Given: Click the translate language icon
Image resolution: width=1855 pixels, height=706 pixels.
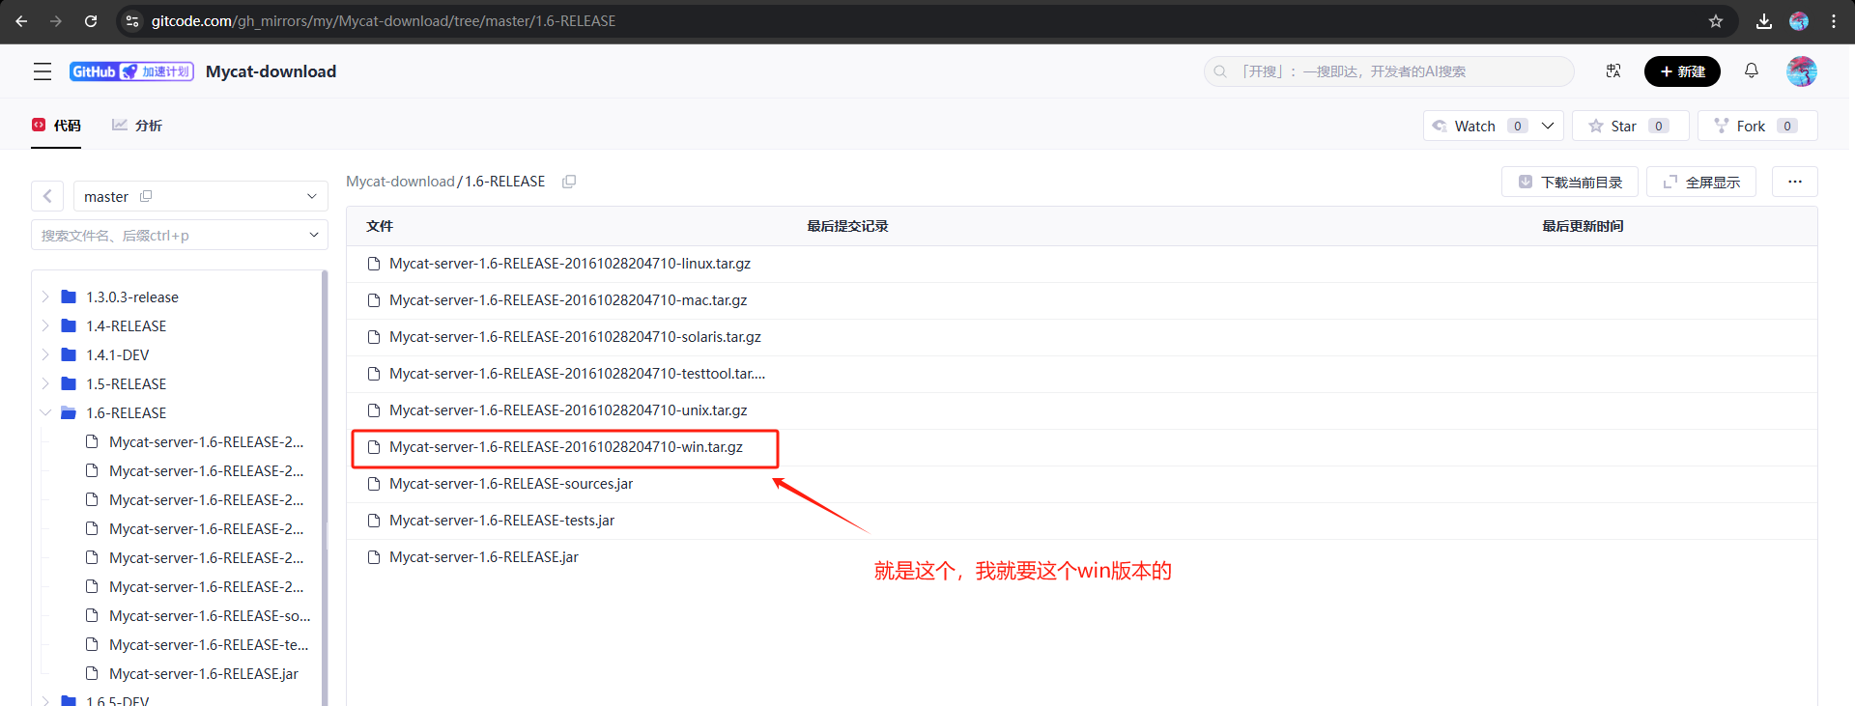Looking at the screenshot, I should click(x=1613, y=71).
